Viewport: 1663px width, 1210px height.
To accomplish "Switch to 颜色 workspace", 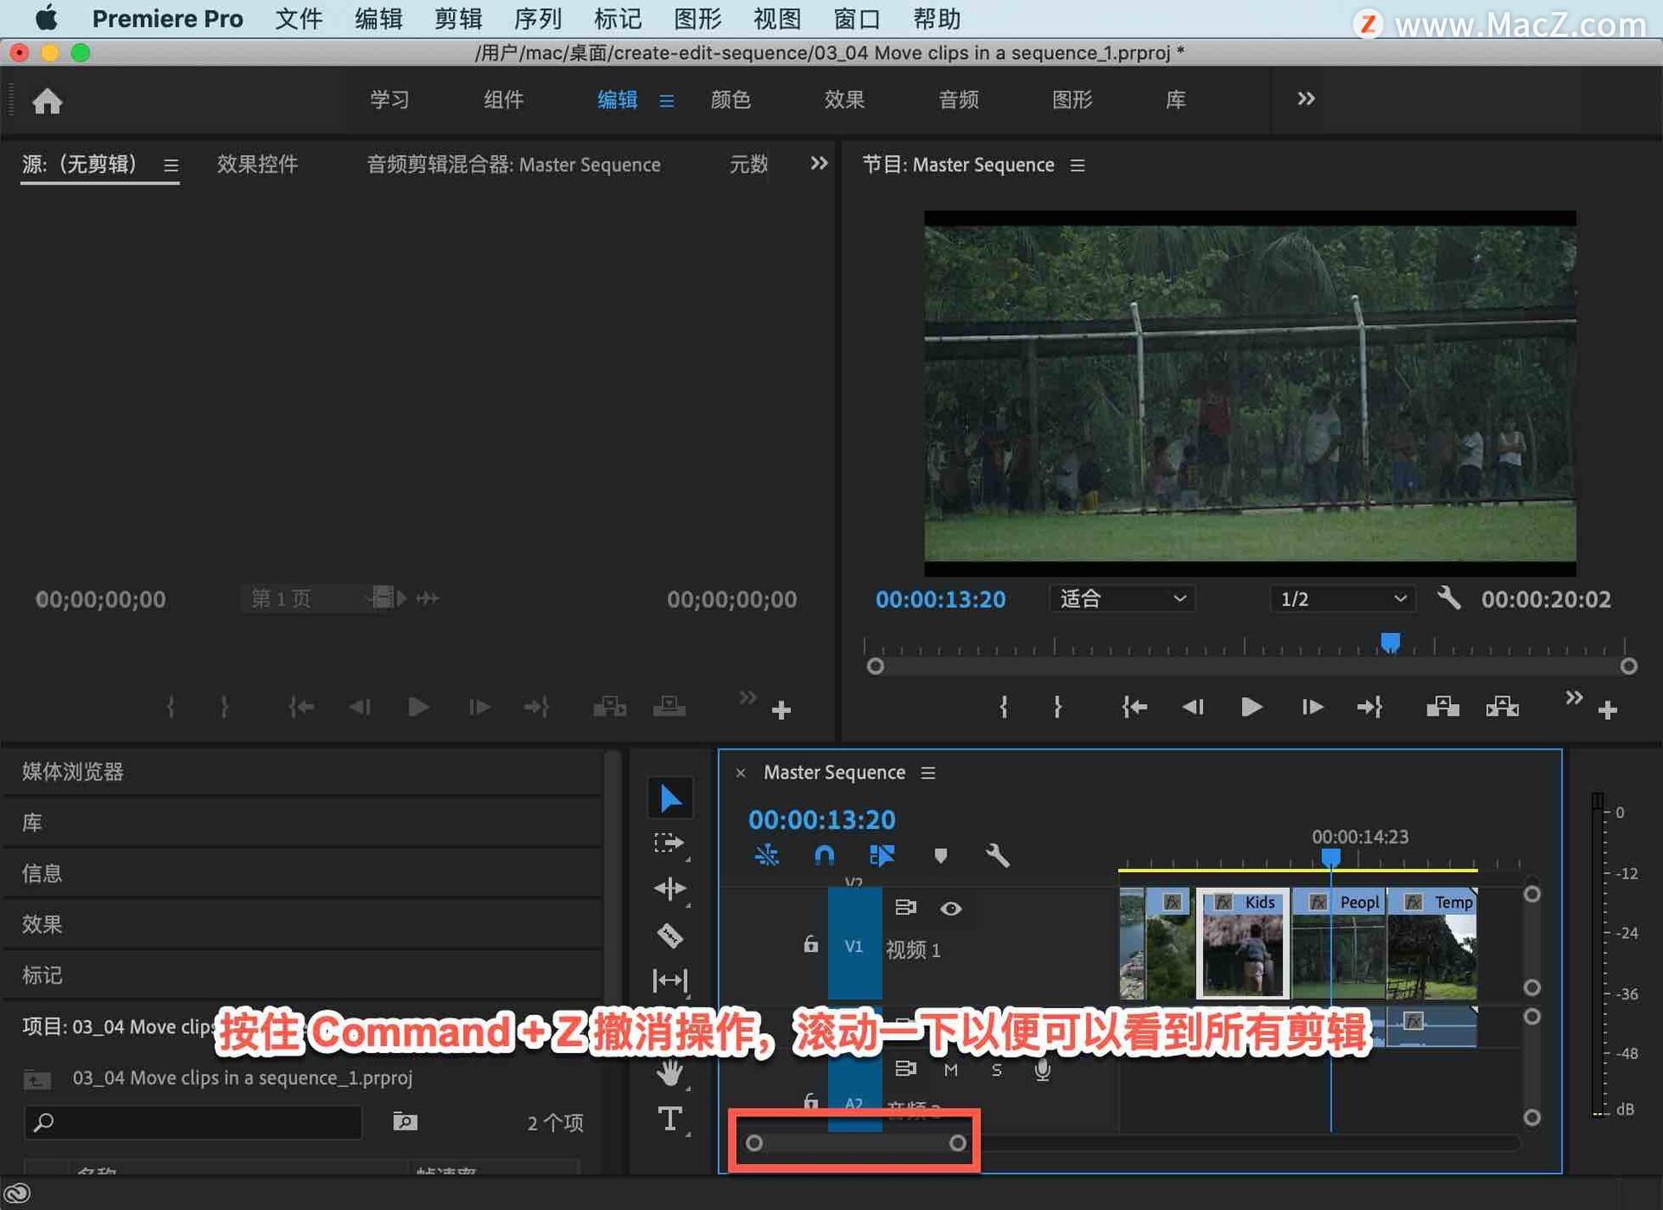I will (x=730, y=100).
